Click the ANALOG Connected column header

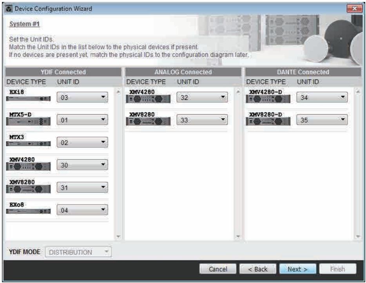click(x=183, y=72)
